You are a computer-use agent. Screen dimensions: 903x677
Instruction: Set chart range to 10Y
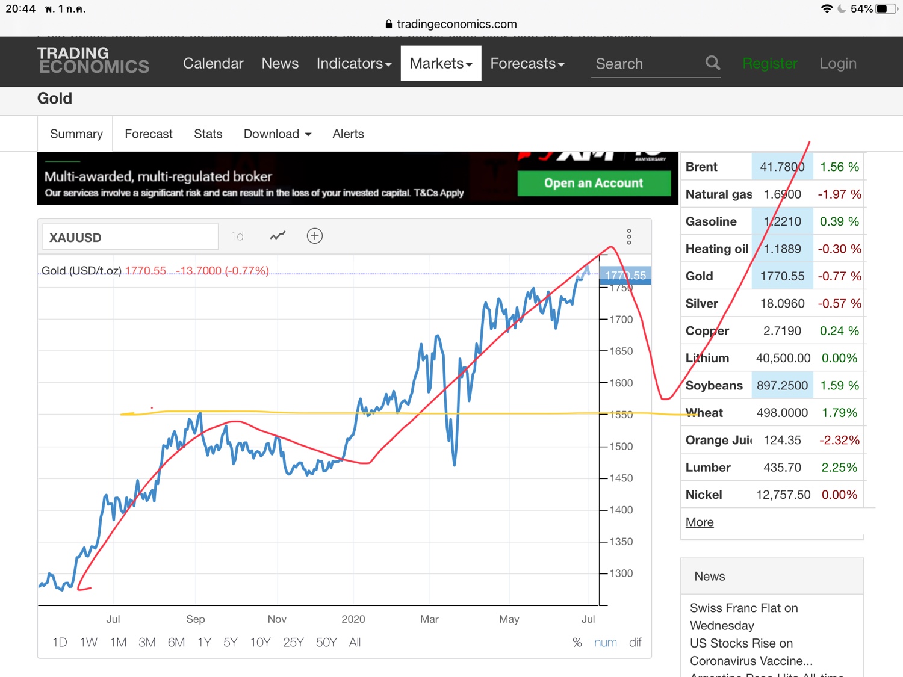point(261,642)
